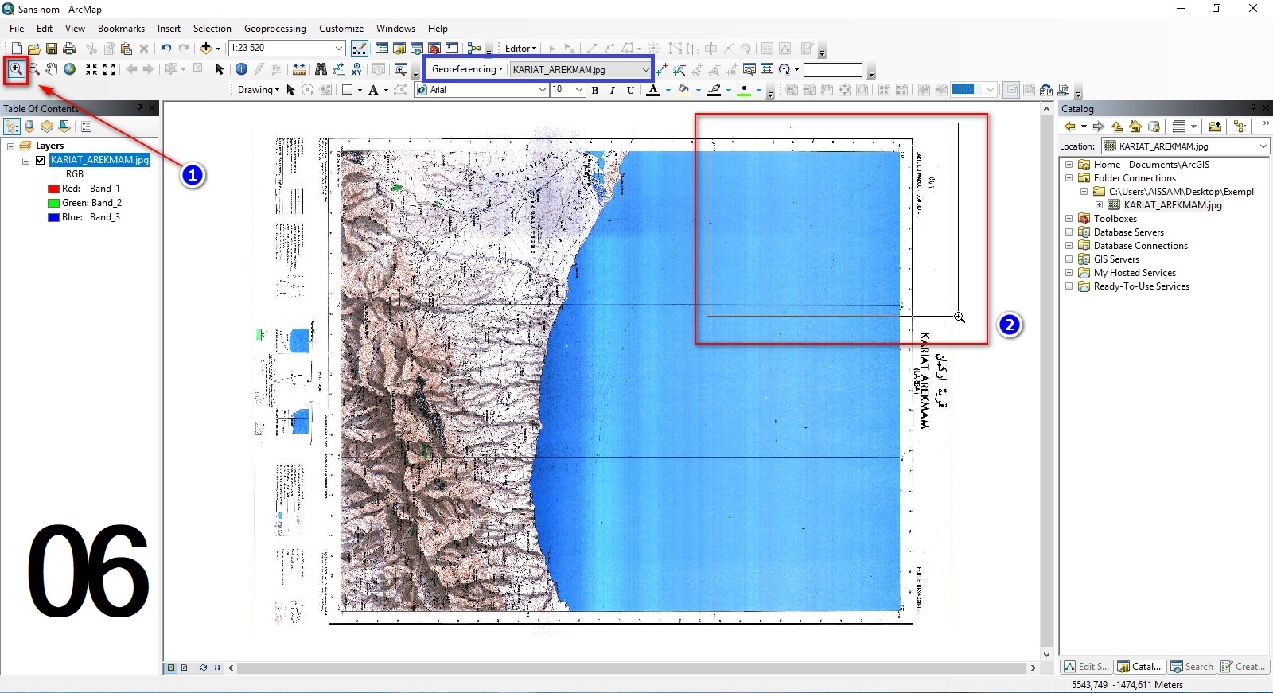The width and height of the screenshot is (1273, 693).
Task: Open the Customize menu
Action: [x=341, y=29]
